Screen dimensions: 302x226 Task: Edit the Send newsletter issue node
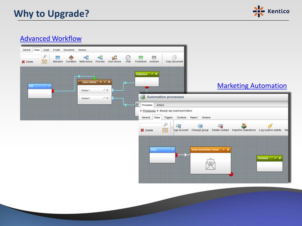click(224, 149)
